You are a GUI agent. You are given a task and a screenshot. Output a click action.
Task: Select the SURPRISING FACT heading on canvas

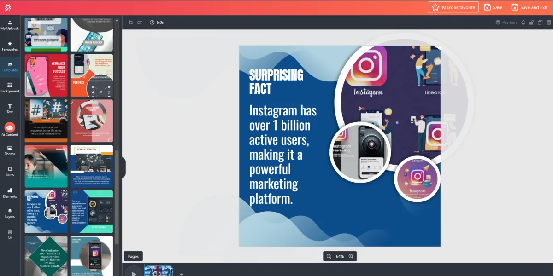point(276,82)
